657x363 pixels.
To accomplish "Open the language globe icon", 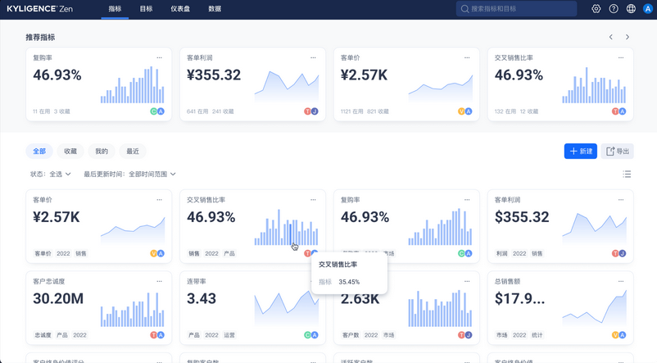I will click(631, 9).
